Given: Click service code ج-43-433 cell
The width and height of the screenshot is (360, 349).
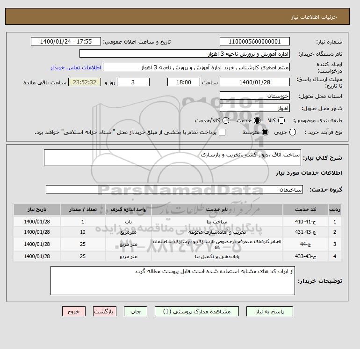Looking at the screenshot, I should pos(305,256).
